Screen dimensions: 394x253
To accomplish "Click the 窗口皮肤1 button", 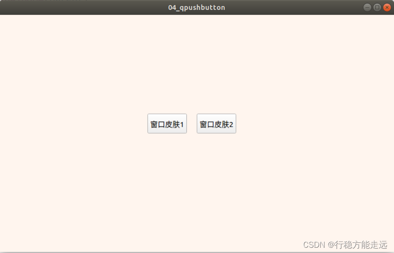I will tap(167, 123).
